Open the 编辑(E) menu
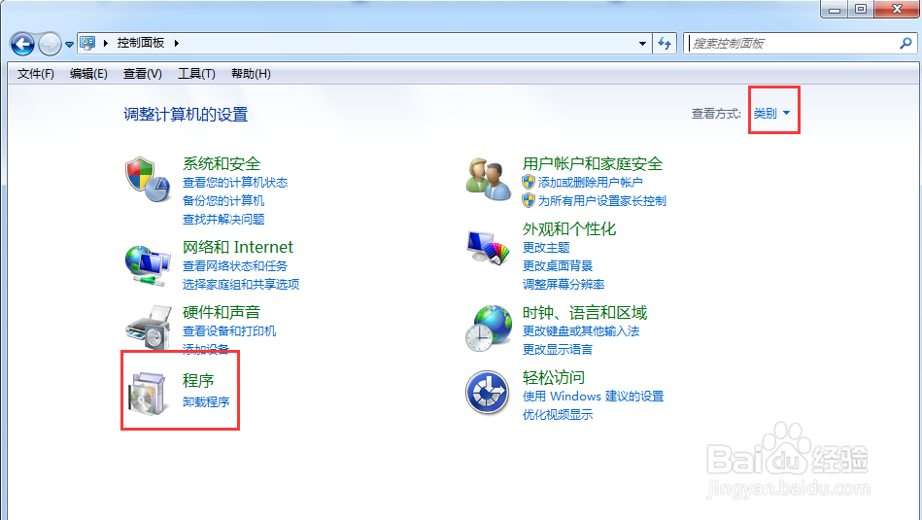The width and height of the screenshot is (922, 520). (x=88, y=74)
